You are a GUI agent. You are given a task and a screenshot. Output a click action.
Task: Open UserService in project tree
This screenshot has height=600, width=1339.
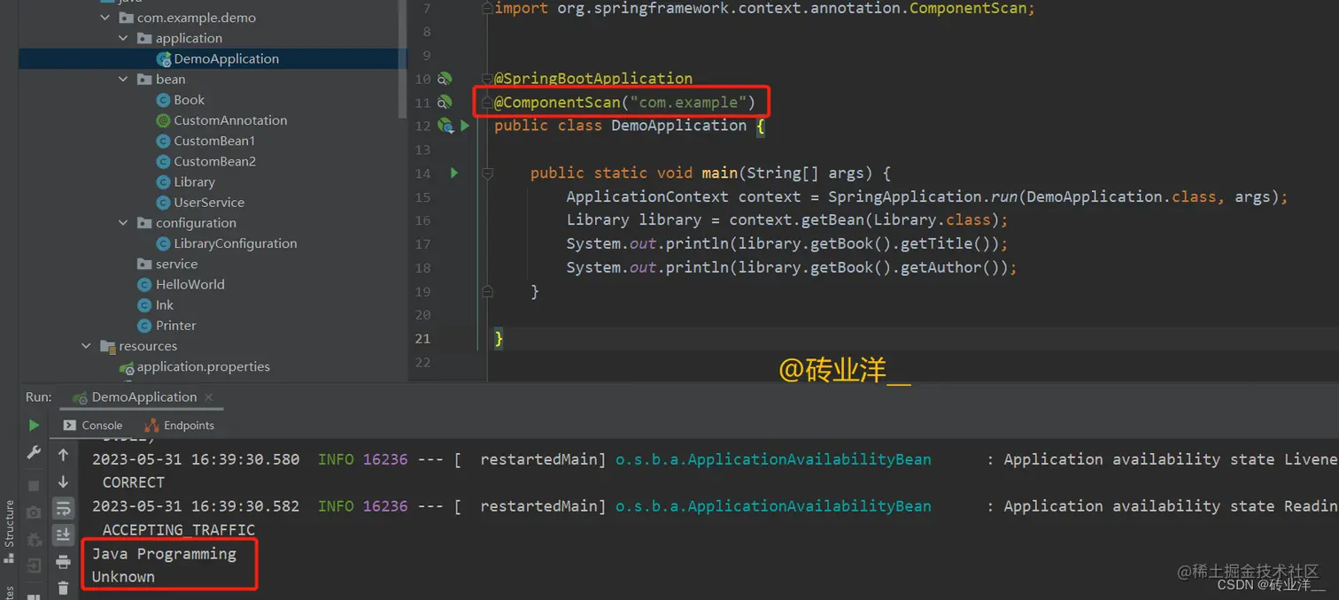(209, 202)
